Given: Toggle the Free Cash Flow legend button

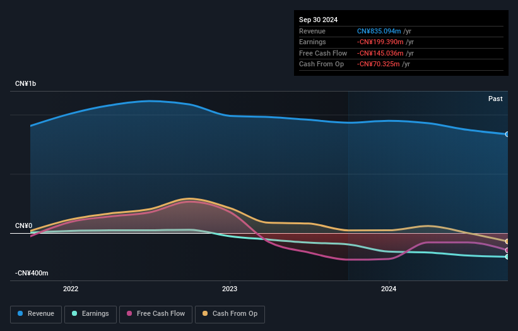Looking at the screenshot, I should coord(156,314).
